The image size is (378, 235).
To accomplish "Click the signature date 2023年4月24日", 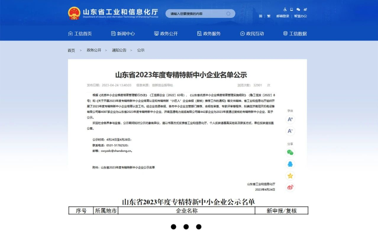I will [x=265, y=189].
